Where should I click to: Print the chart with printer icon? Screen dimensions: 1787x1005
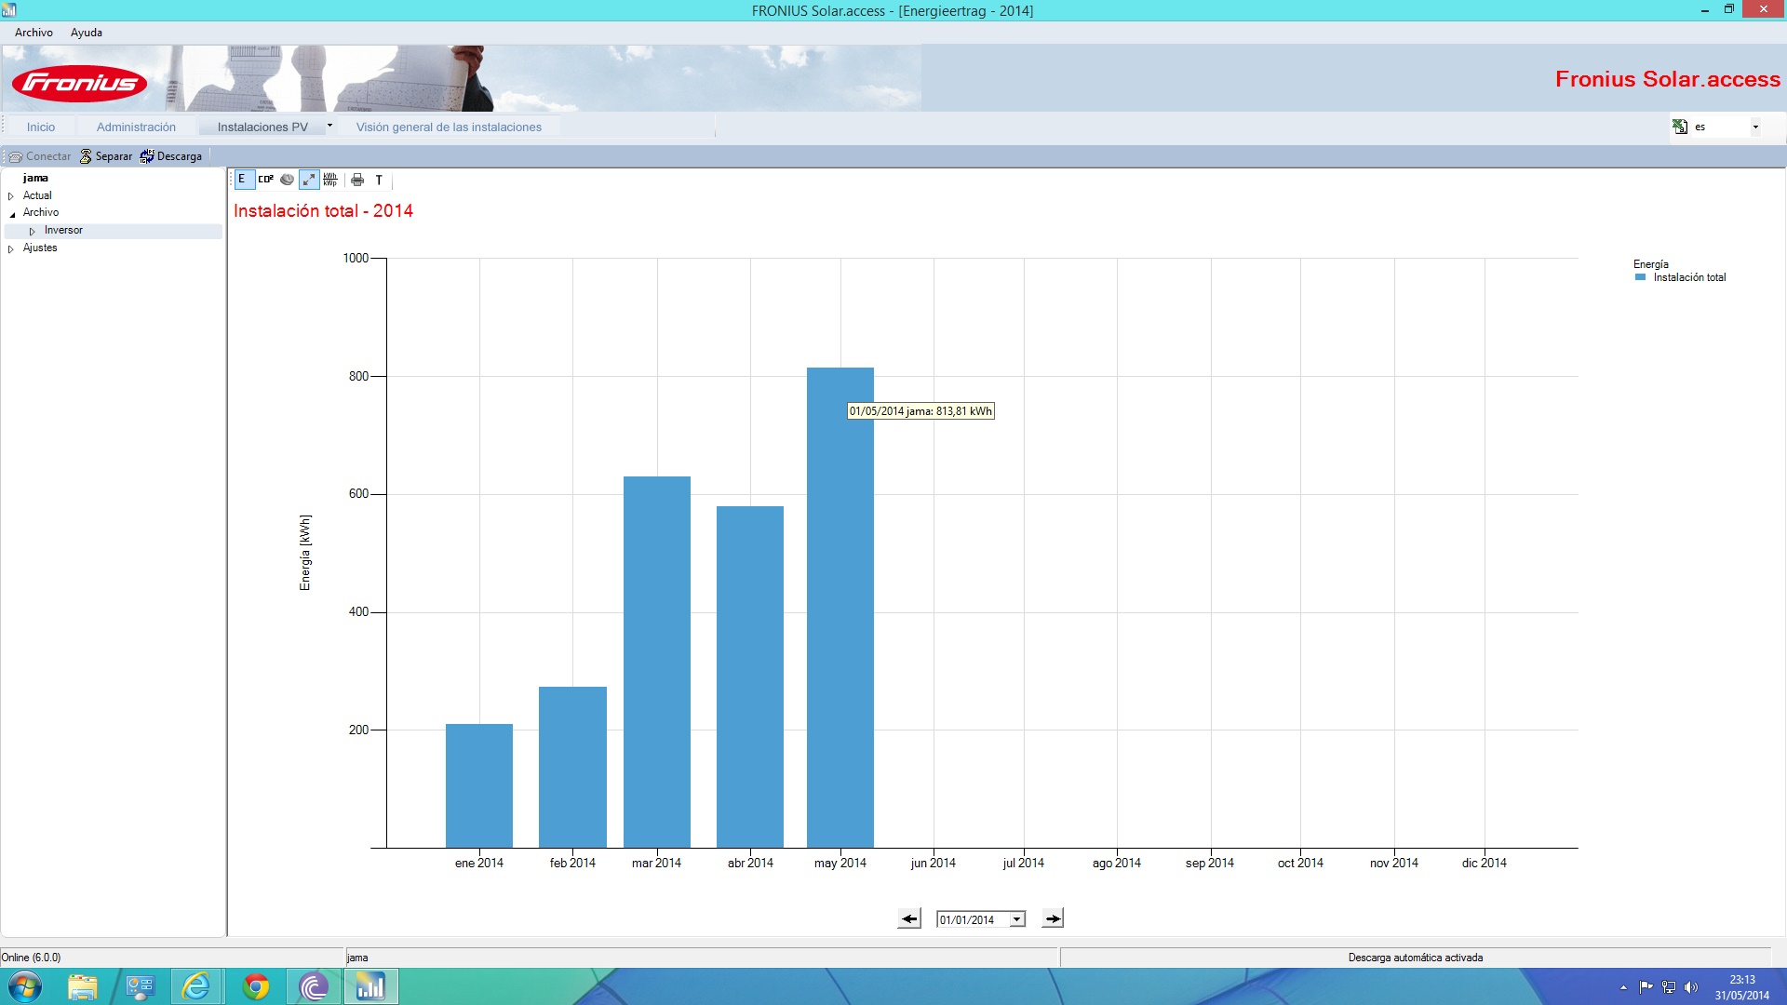point(357,180)
